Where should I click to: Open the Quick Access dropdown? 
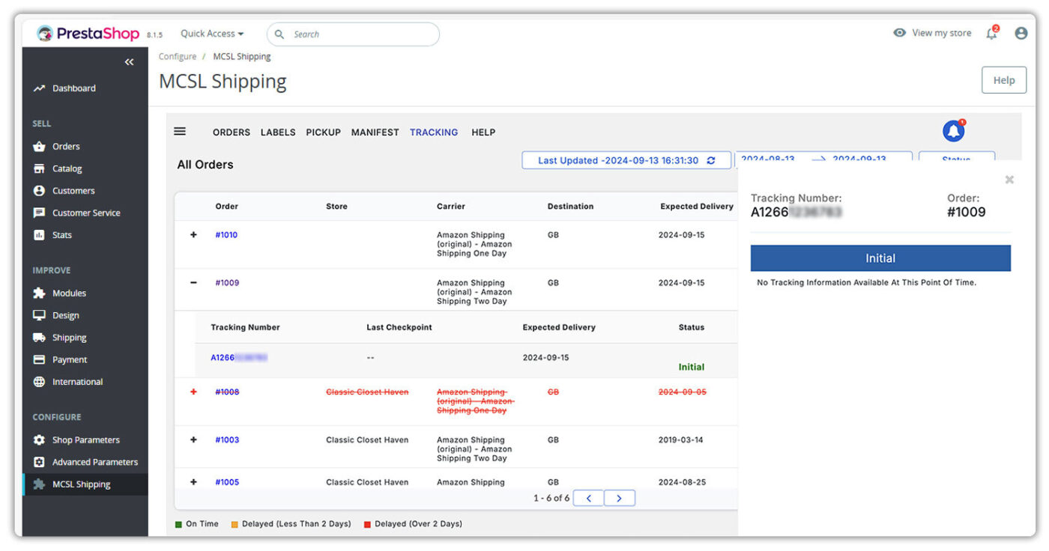point(212,34)
